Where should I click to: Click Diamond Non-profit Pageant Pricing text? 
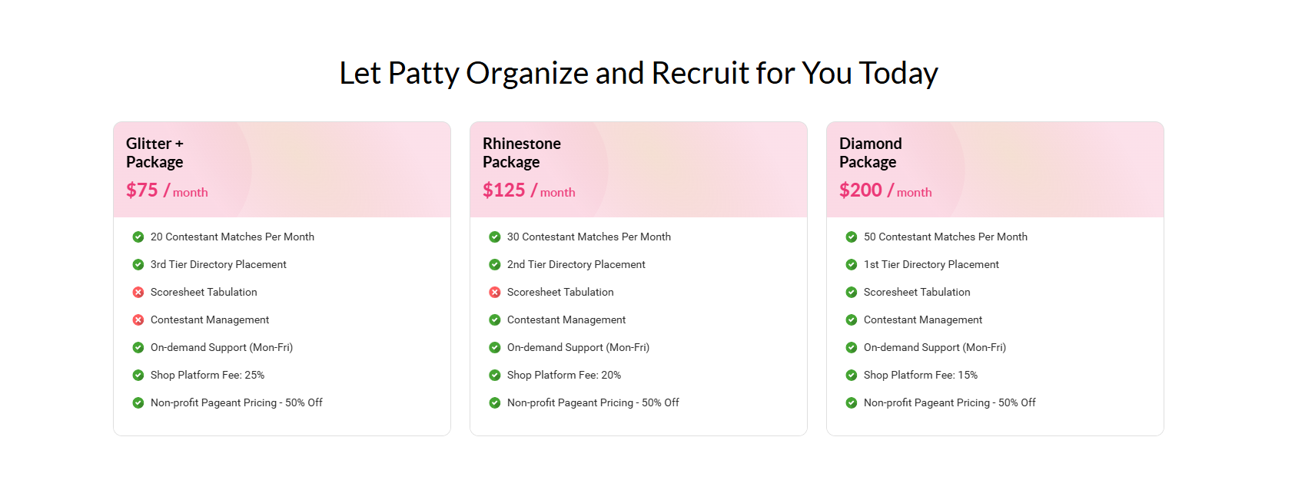pyautogui.click(x=949, y=402)
